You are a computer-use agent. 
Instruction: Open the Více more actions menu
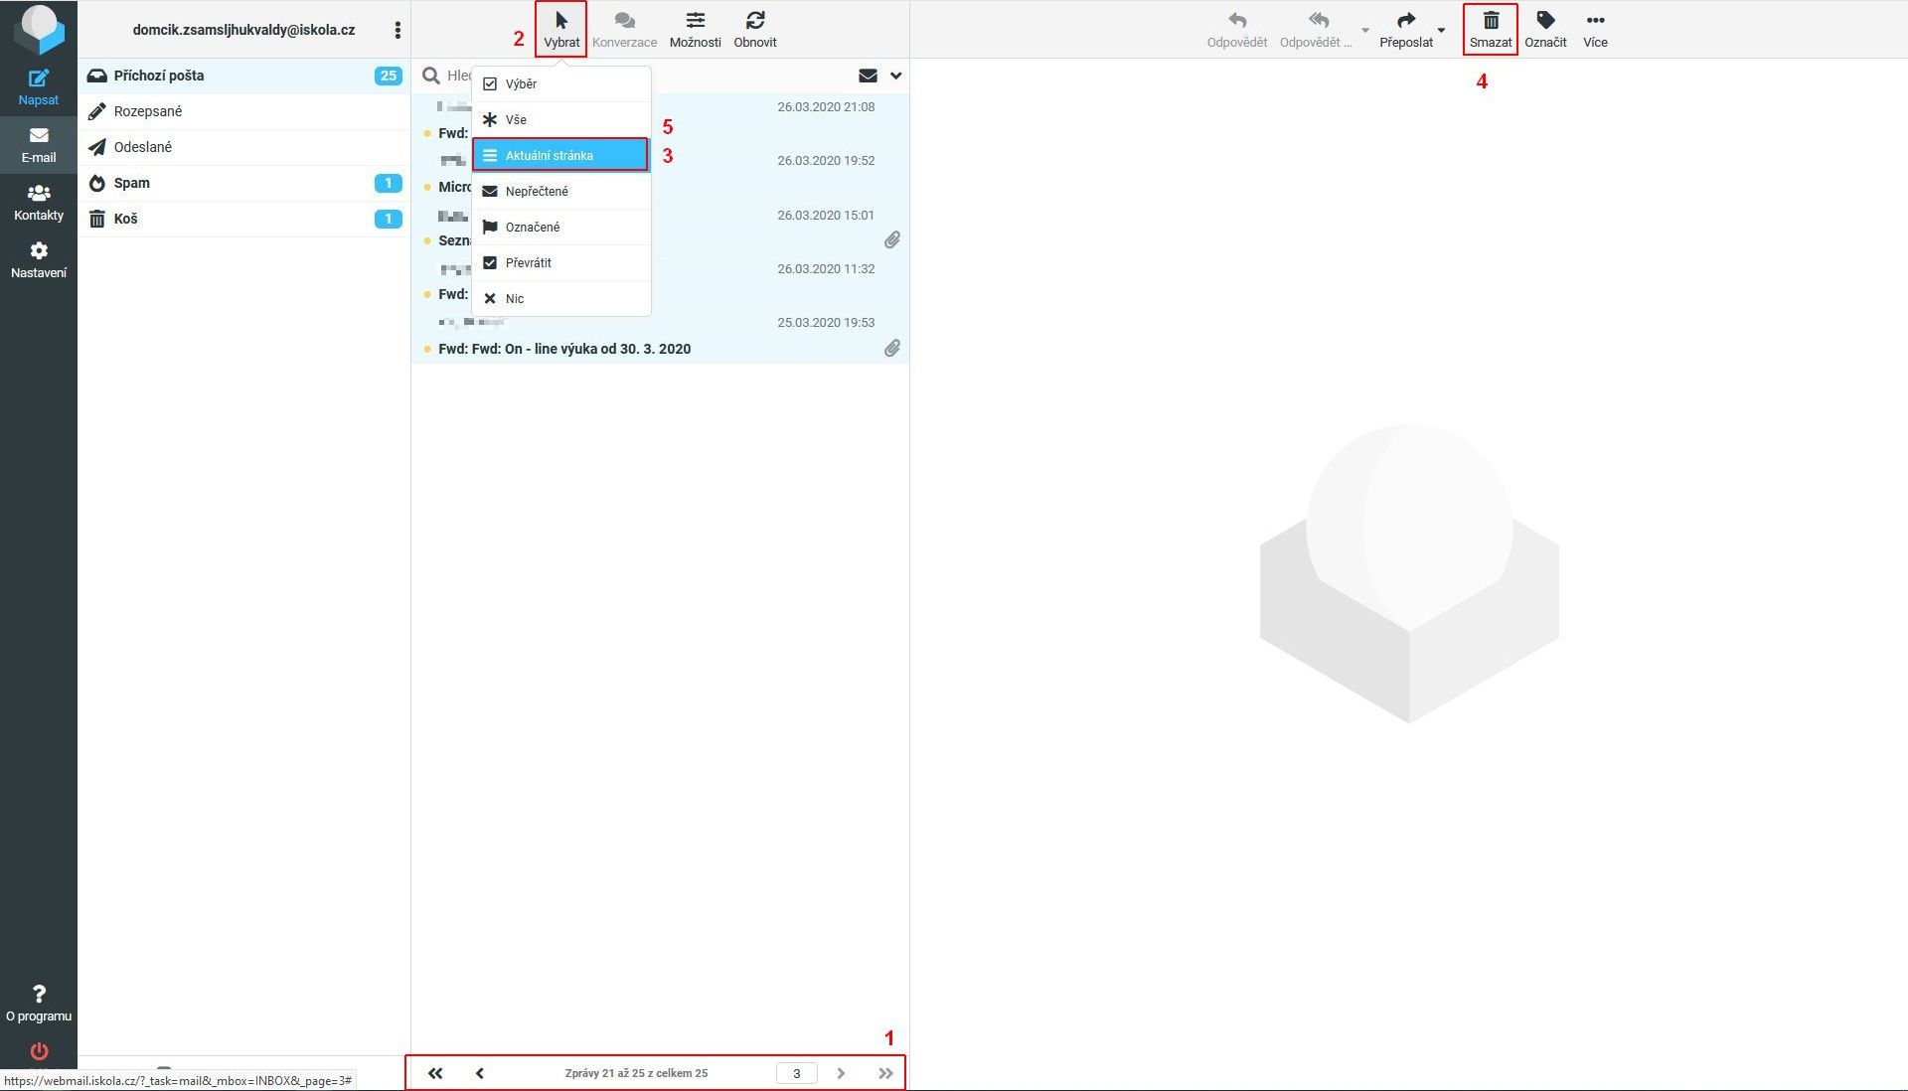[x=1595, y=30]
